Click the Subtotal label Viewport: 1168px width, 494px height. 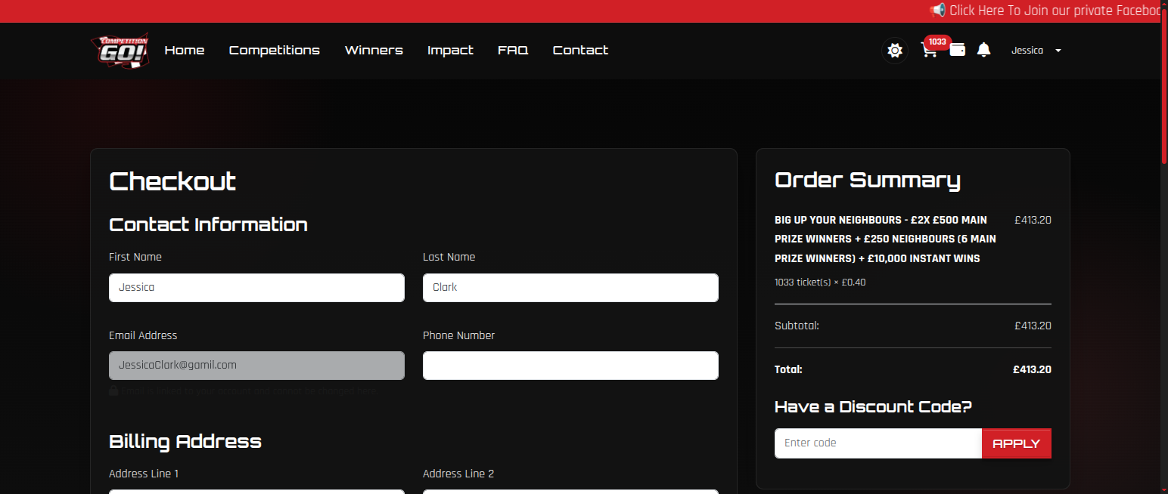click(x=797, y=326)
